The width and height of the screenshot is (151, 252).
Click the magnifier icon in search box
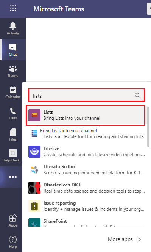pyautogui.click(x=137, y=95)
